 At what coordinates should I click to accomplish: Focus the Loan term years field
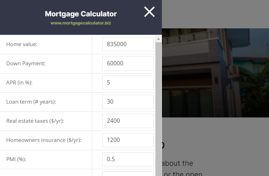[128, 102]
